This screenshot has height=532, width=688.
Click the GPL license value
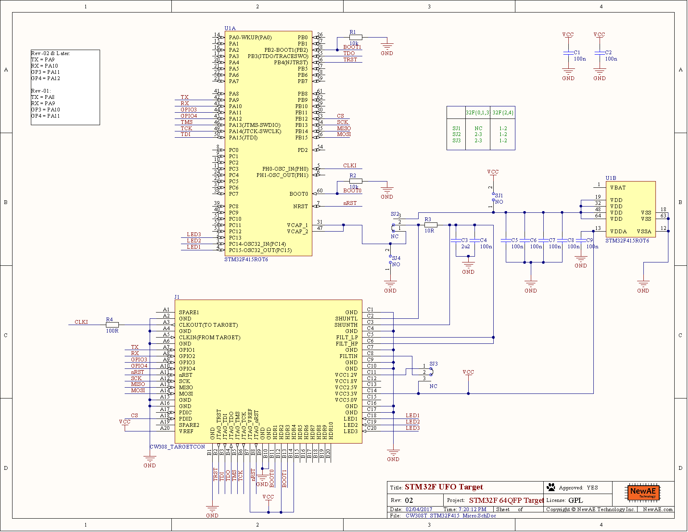575,500
